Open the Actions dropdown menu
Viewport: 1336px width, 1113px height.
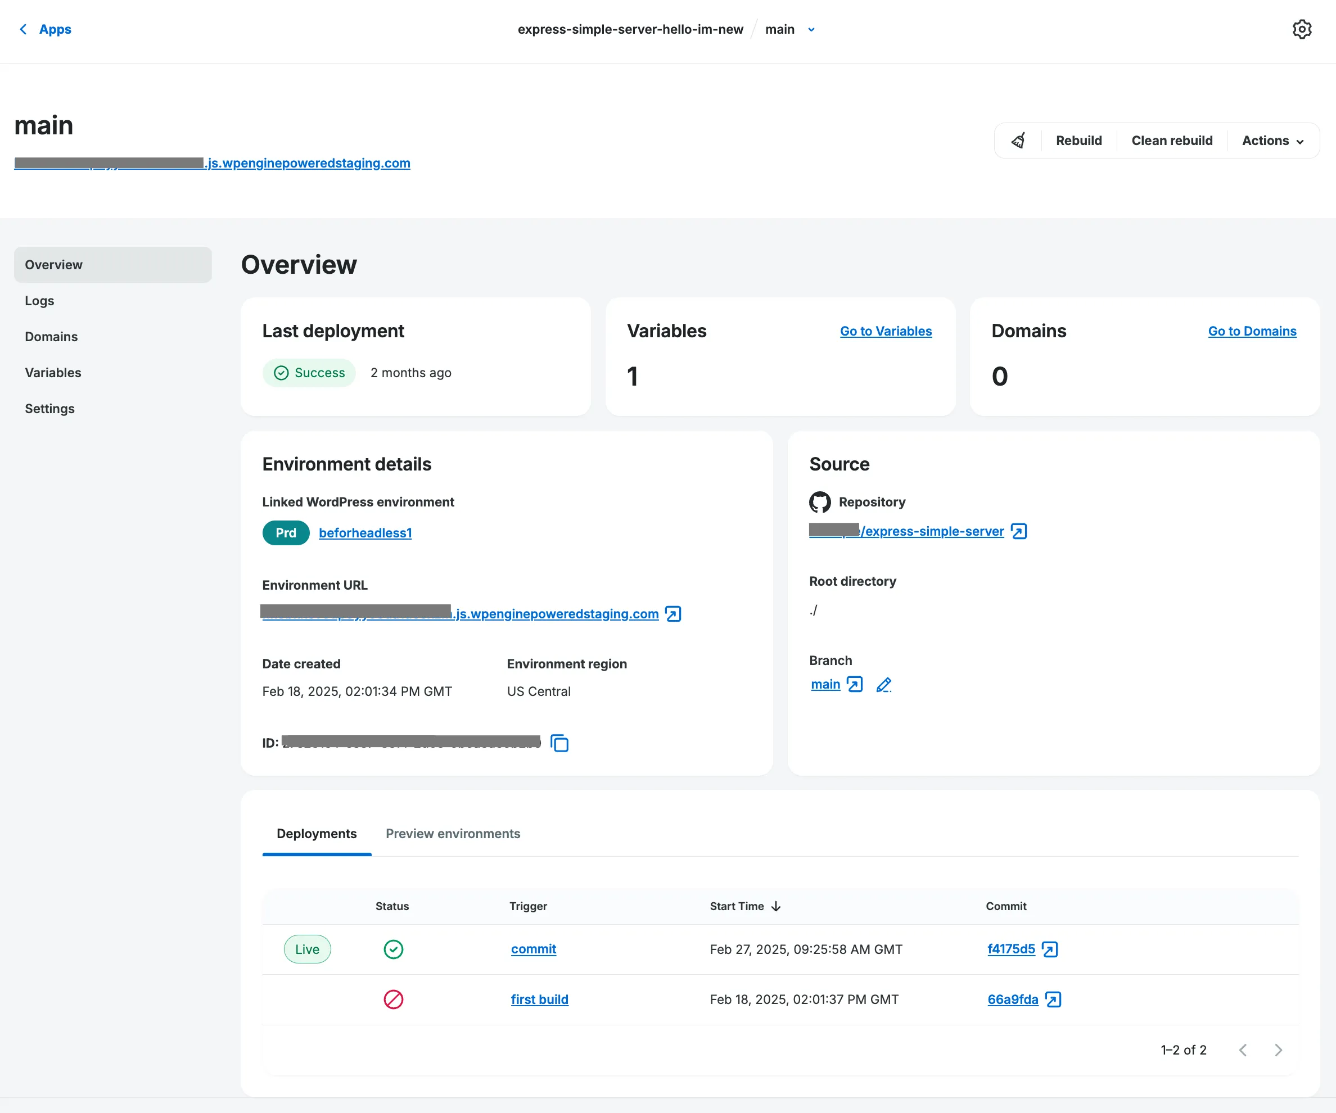(1272, 141)
